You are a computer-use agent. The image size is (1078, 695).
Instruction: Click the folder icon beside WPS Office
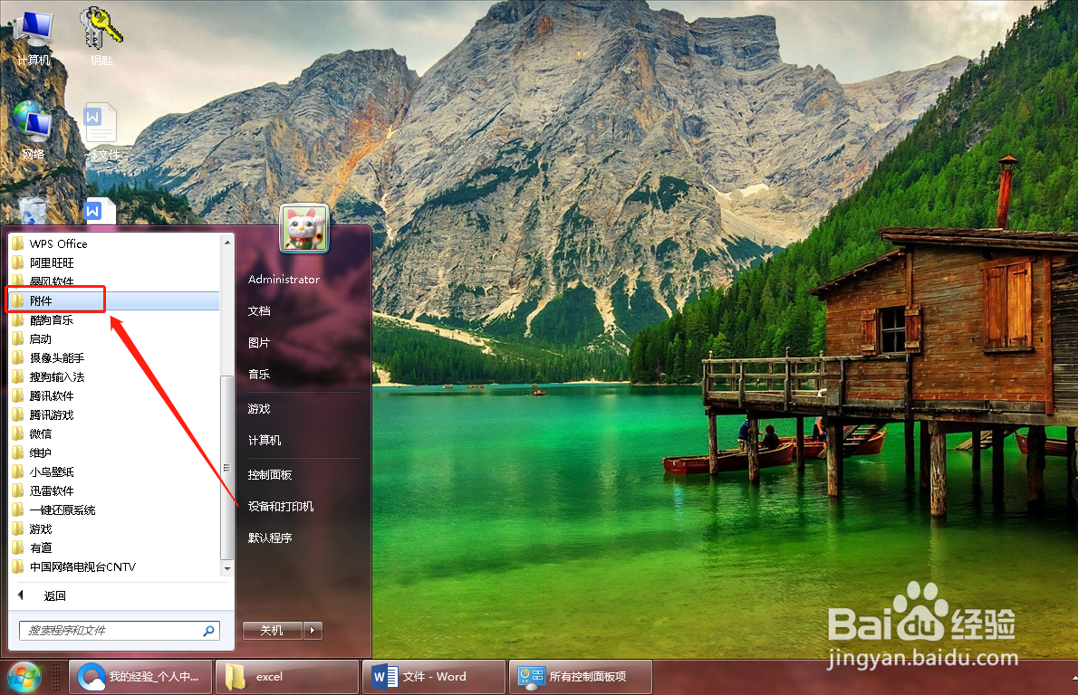(x=18, y=243)
